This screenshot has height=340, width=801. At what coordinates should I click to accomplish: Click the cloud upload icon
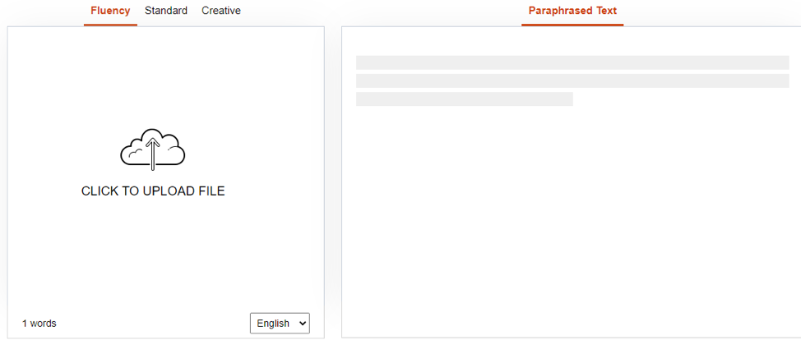point(153,149)
